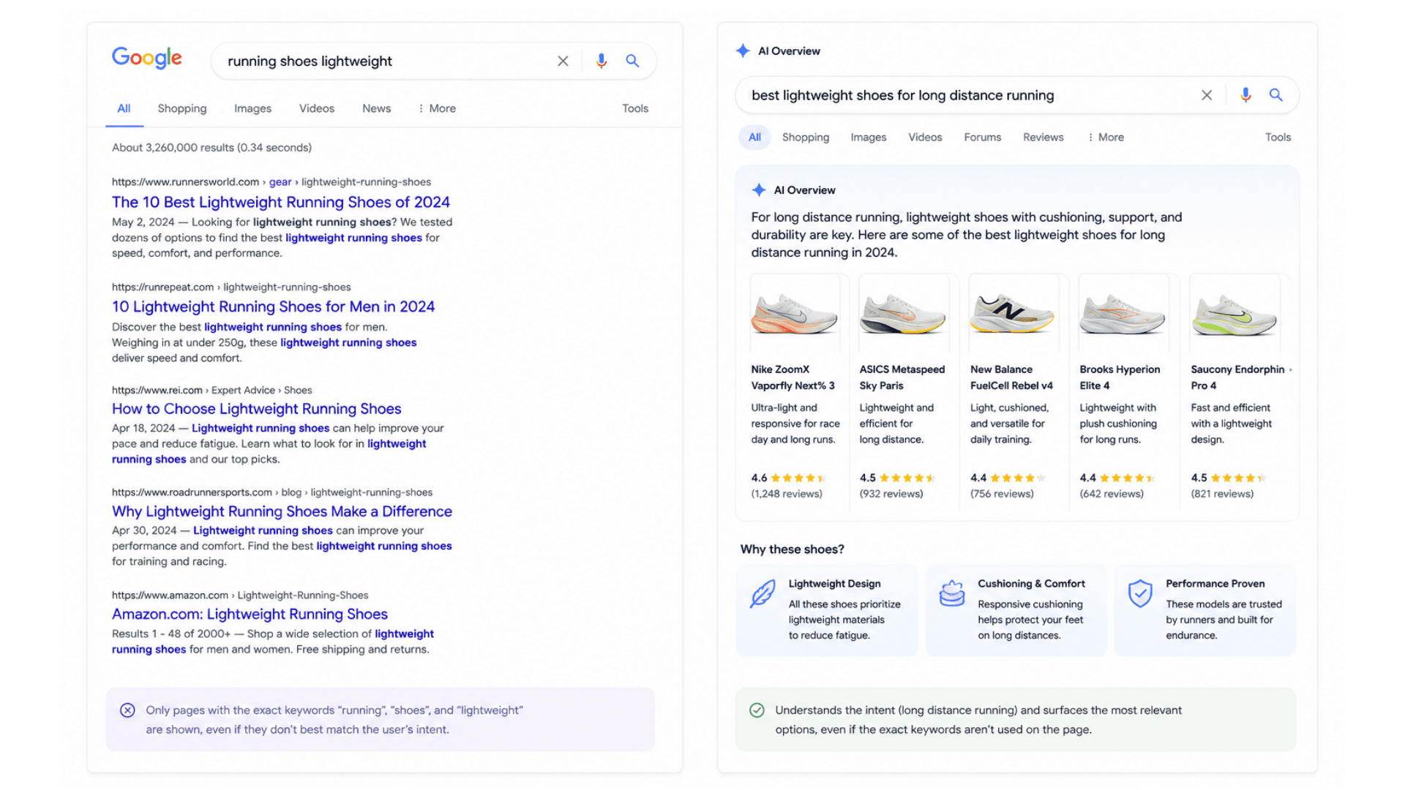
Task: Click the www.amazon.com URL breadcrumb
Action: (240, 595)
